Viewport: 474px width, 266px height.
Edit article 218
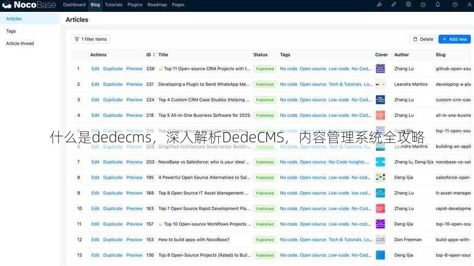point(95,115)
